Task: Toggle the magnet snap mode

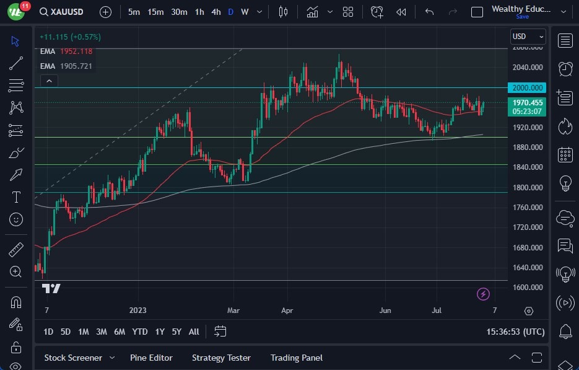Action: pos(16,302)
